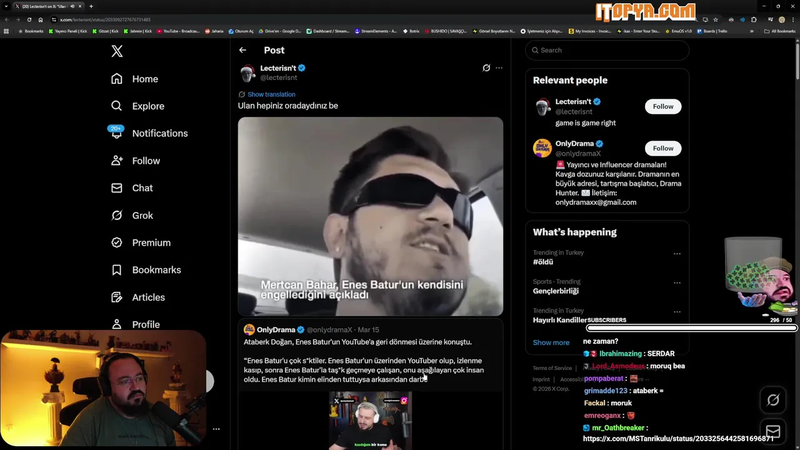800x450 pixels.
Task: Click the site information icon in address bar
Action: 54,19
